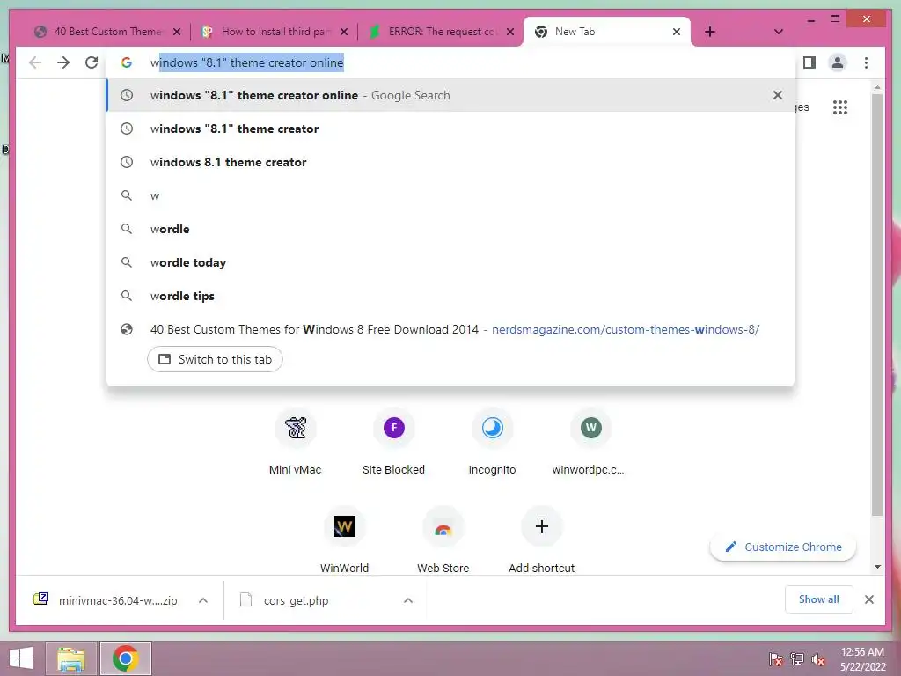Click the Chrome taskbar icon

(125, 658)
